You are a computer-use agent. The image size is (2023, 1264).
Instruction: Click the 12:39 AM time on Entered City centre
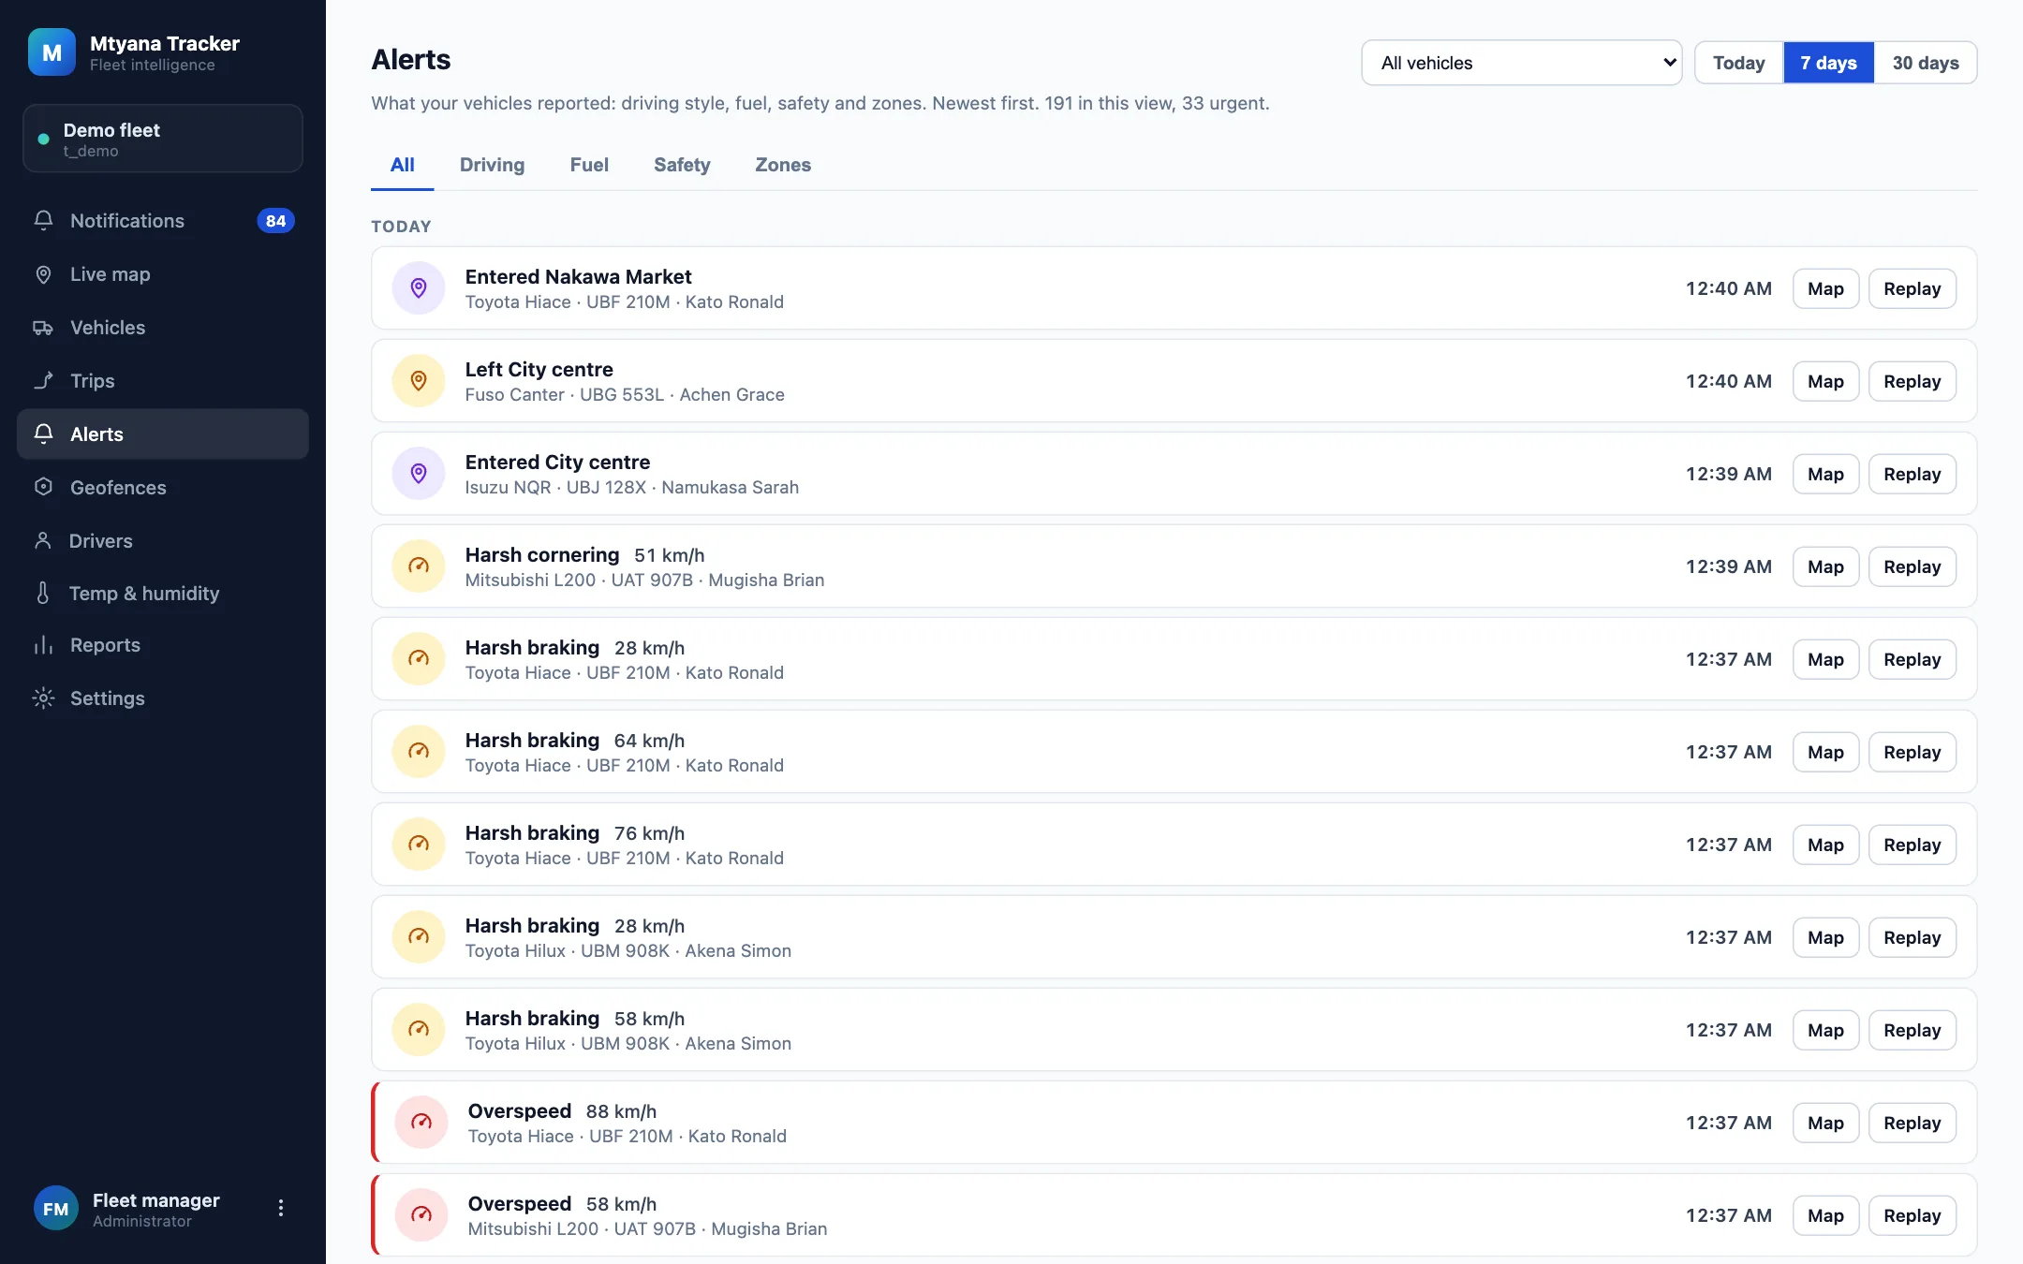[x=1728, y=474]
